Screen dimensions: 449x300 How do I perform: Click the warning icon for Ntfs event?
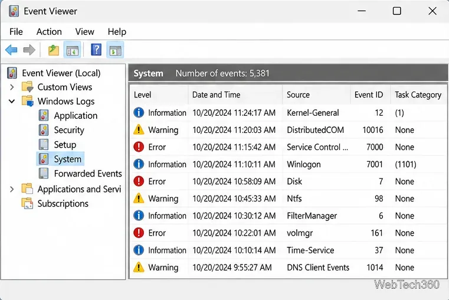(139, 198)
